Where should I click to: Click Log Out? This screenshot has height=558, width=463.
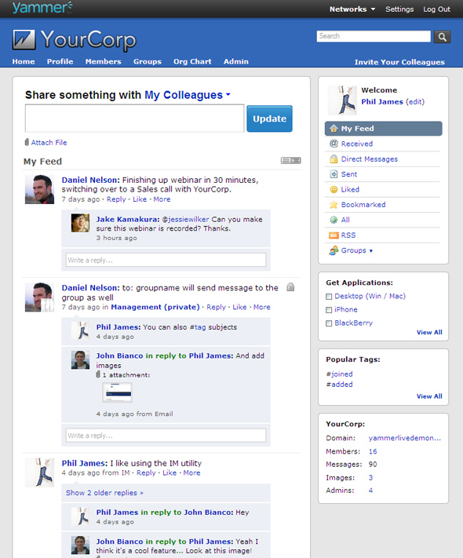tap(436, 9)
